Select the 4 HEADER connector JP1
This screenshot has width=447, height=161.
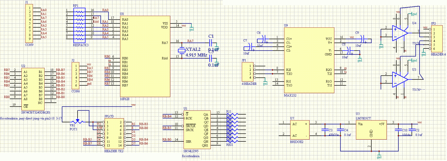[x=250, y=71]
